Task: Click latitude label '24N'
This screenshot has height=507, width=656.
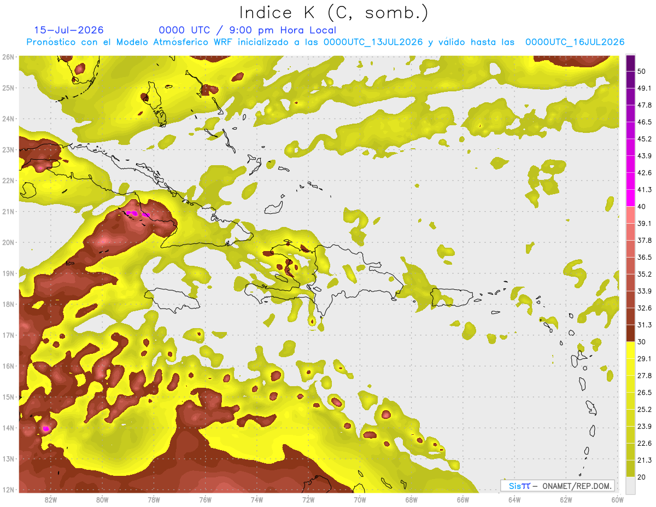Action: click(x=8, y=119)
